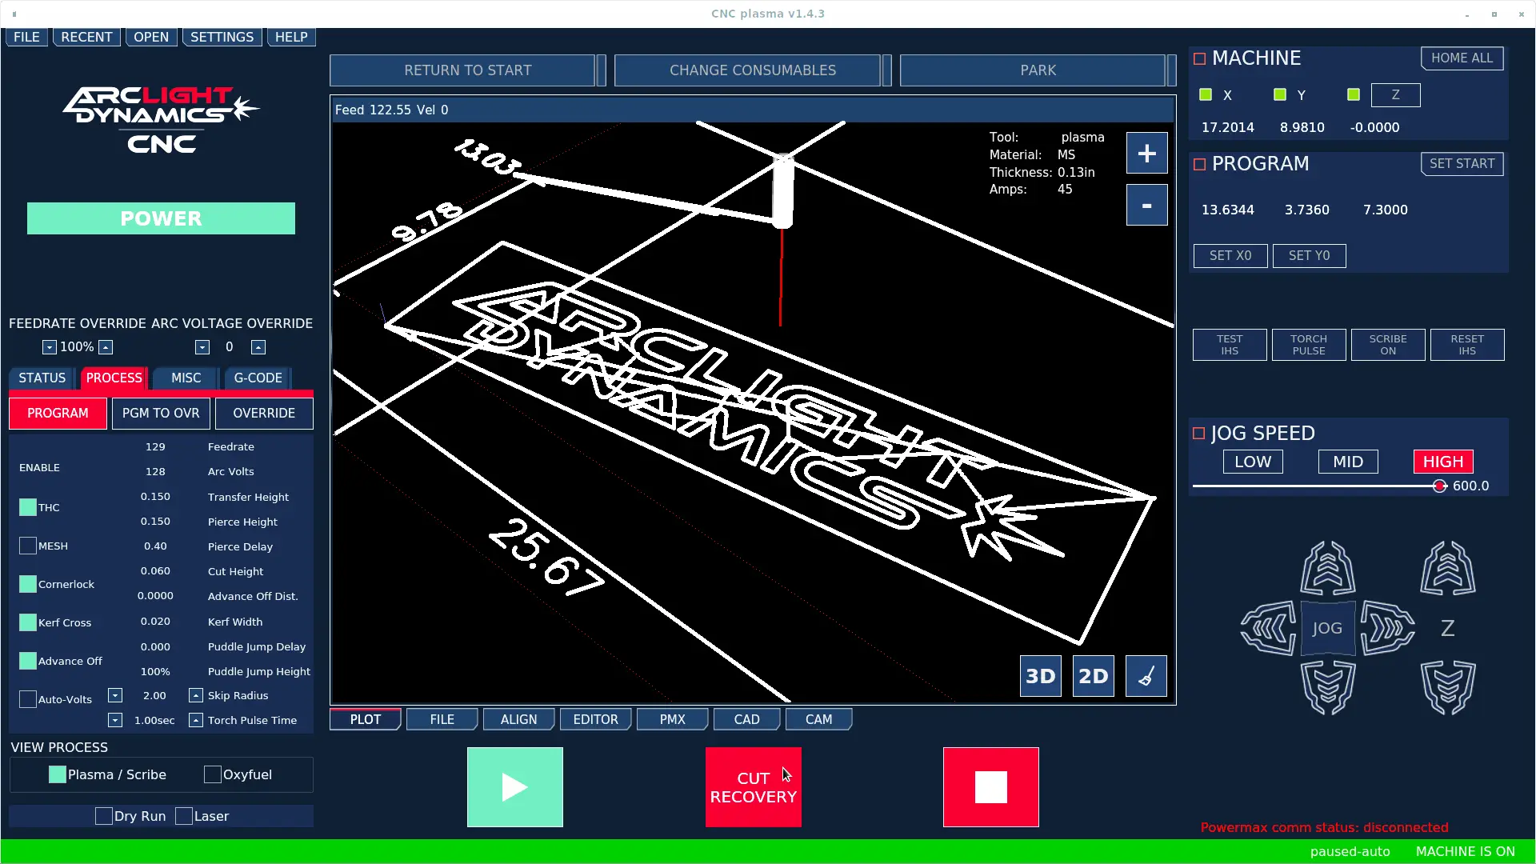Enable Dry Run mode

point(103,816)
